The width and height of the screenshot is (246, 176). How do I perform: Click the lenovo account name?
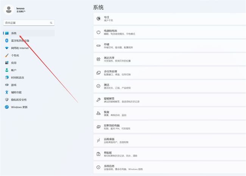(20, 8)
